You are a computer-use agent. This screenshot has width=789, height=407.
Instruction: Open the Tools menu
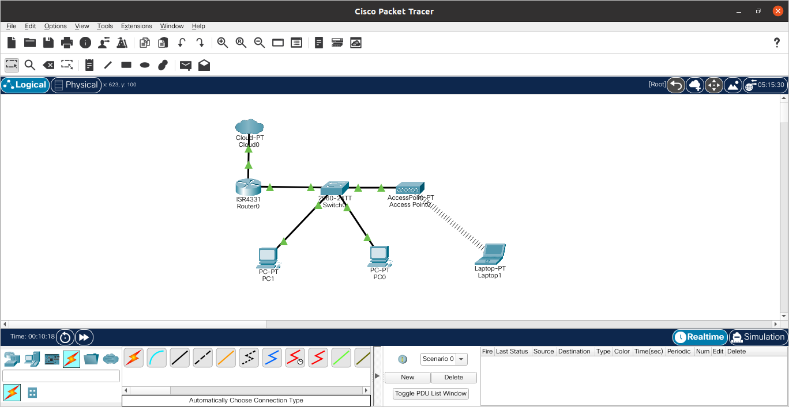point(105,26)
